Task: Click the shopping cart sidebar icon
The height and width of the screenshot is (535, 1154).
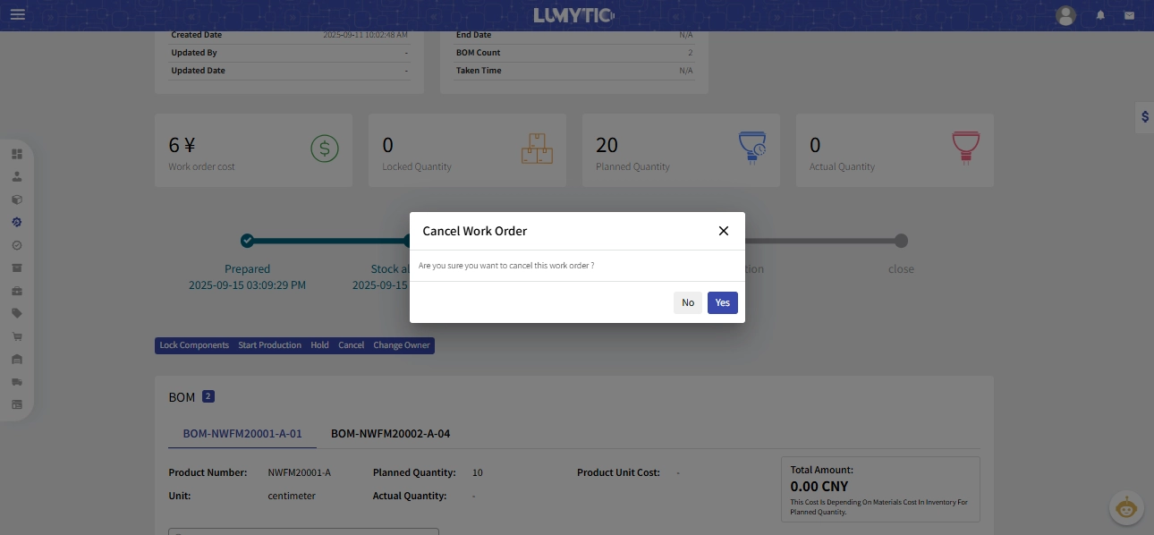Action: [17, 335]
